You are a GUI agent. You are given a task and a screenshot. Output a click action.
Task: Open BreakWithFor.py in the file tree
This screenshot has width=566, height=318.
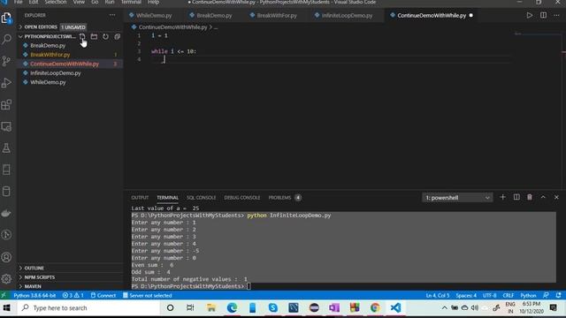71,55
